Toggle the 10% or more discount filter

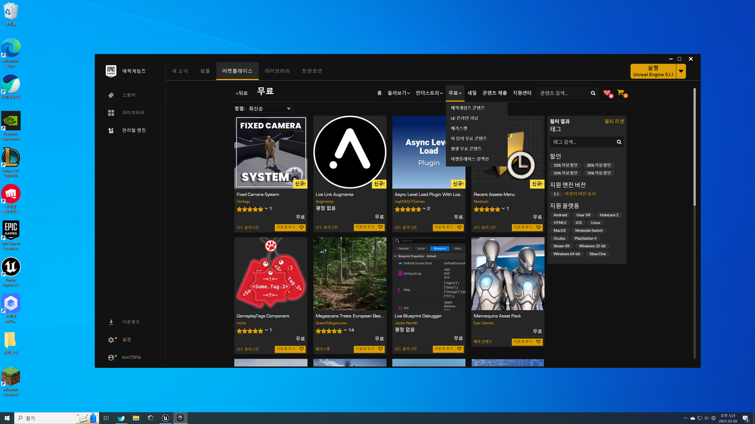pos(565,165)
